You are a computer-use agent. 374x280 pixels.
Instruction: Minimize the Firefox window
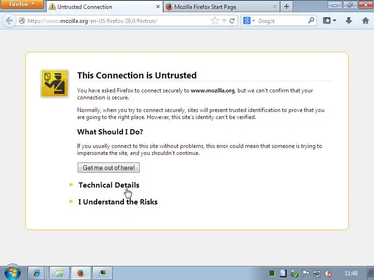[335, 5]
